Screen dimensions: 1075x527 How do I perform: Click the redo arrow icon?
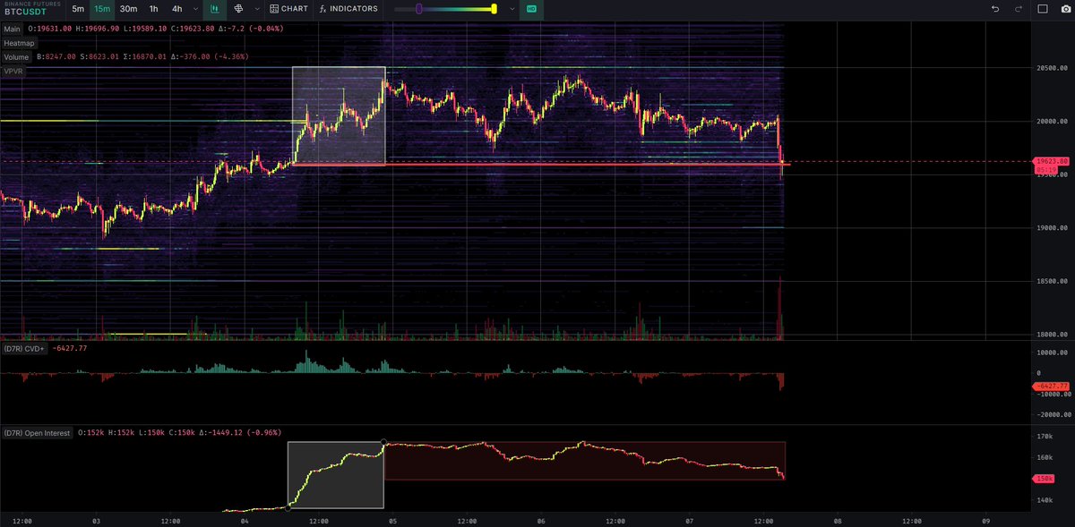pos(1017,9)
